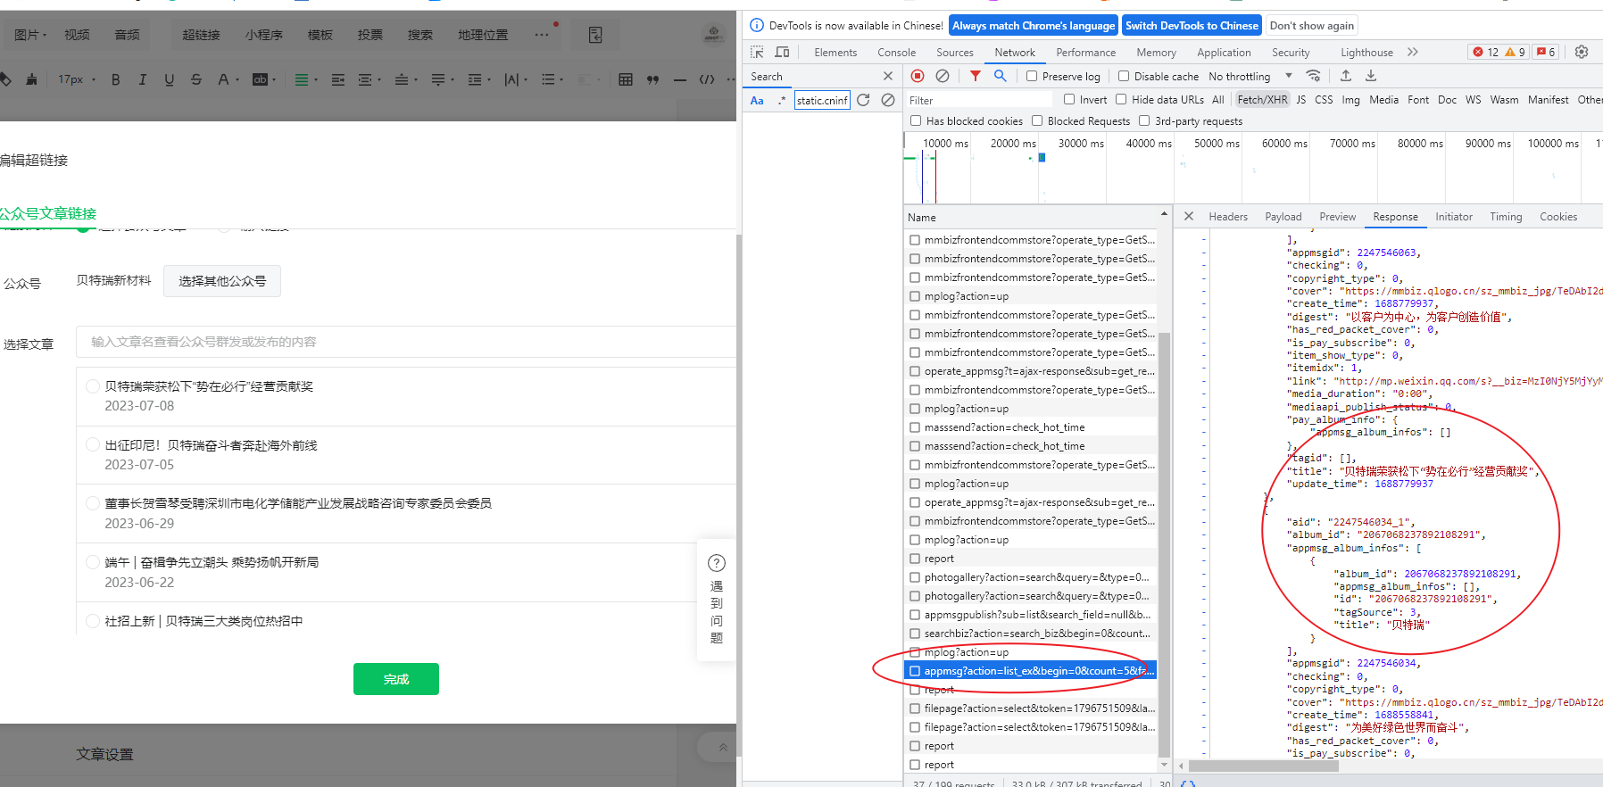Open the Payload tab of the request
Screen dimensions: 1603x787
(1283, 217)
